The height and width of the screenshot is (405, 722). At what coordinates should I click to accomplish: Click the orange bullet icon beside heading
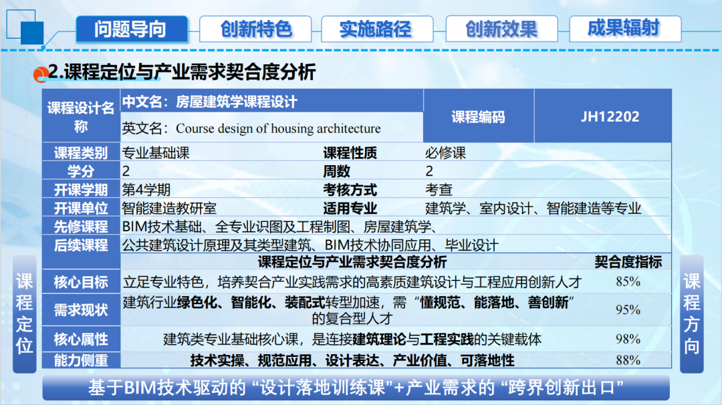tap(41, 75)
